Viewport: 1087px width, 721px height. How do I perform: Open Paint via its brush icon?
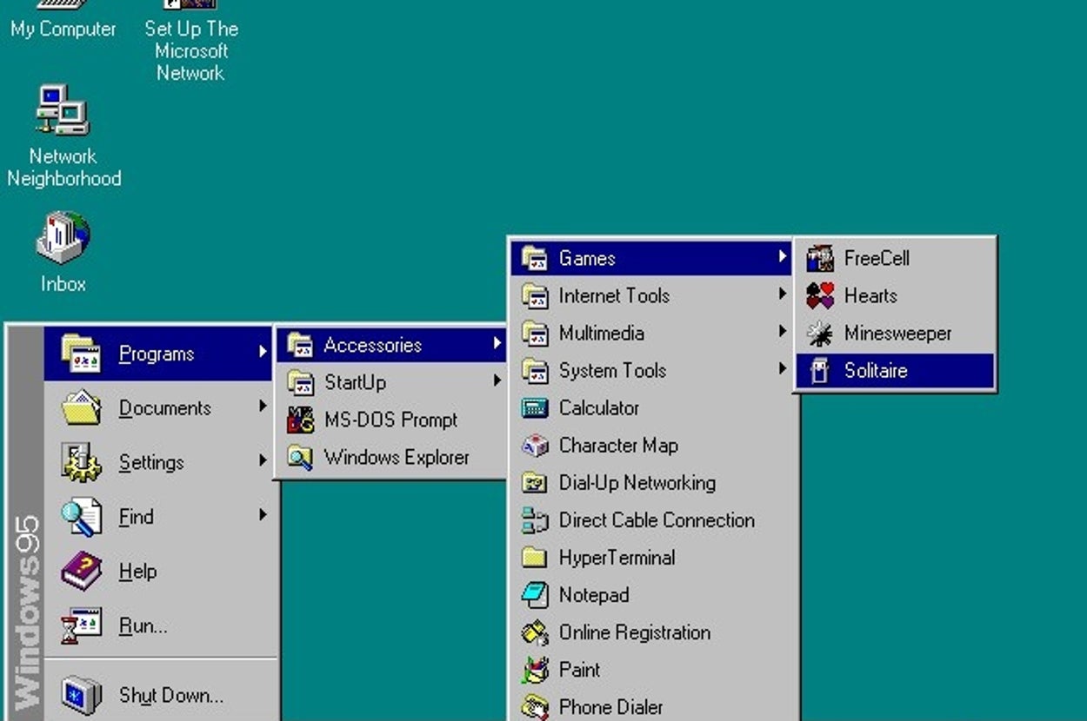pyautogui.click(x=535, y=670)
